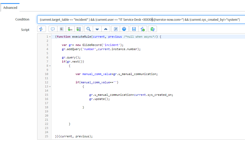Click 'gr.update();' on line 16
Screen dimensions: 245x142
coord(99,99)
